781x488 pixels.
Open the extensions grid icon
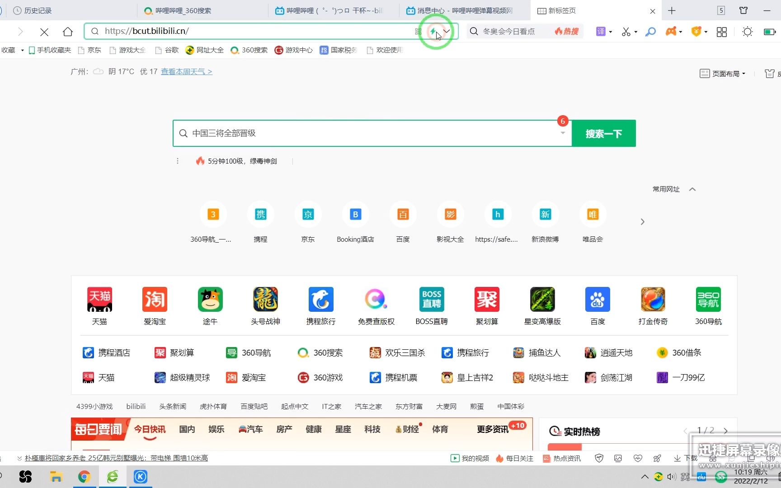point(722,32)
